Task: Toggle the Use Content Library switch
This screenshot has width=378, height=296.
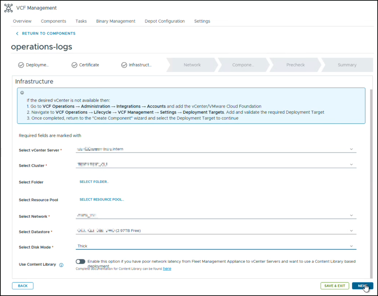Action: 81,262
